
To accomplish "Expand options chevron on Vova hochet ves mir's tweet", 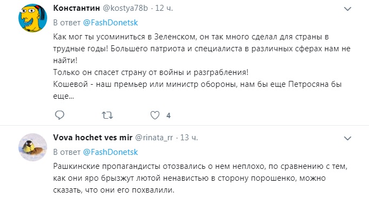I will pyautogui.click(x=347, y=139).
